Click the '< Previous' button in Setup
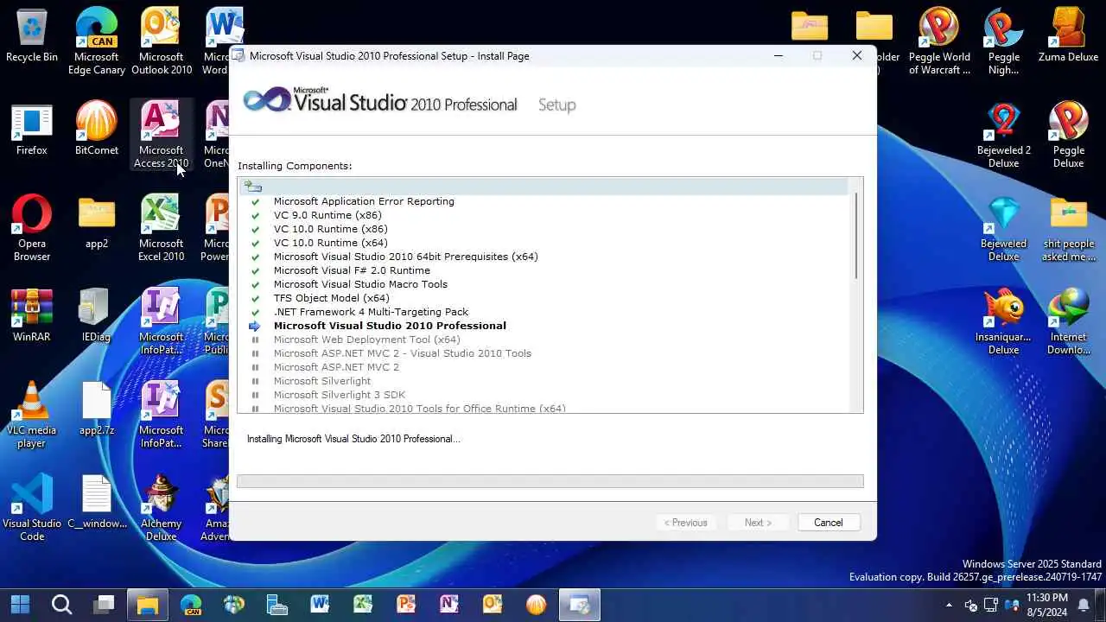This screenshot has width=1106, height=622. point(686,522)
